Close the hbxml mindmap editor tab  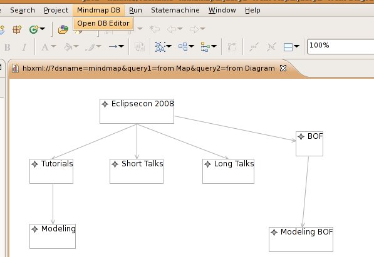(x=283, y=68)
